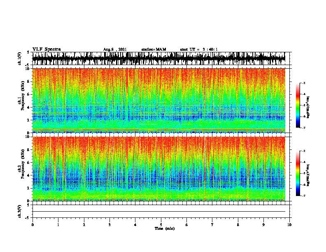Screen dimensions: 326x252
Task: Click the time axis tick label '0'
Action: coord(33,225)
